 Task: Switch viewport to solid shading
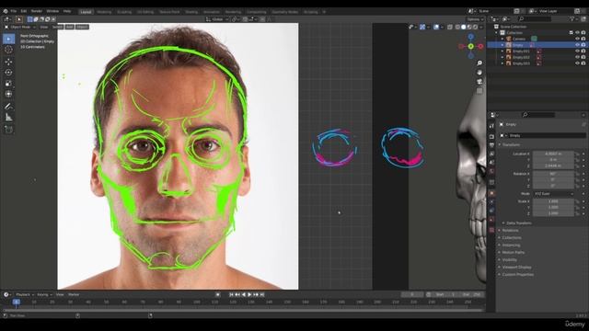(464, 27)
